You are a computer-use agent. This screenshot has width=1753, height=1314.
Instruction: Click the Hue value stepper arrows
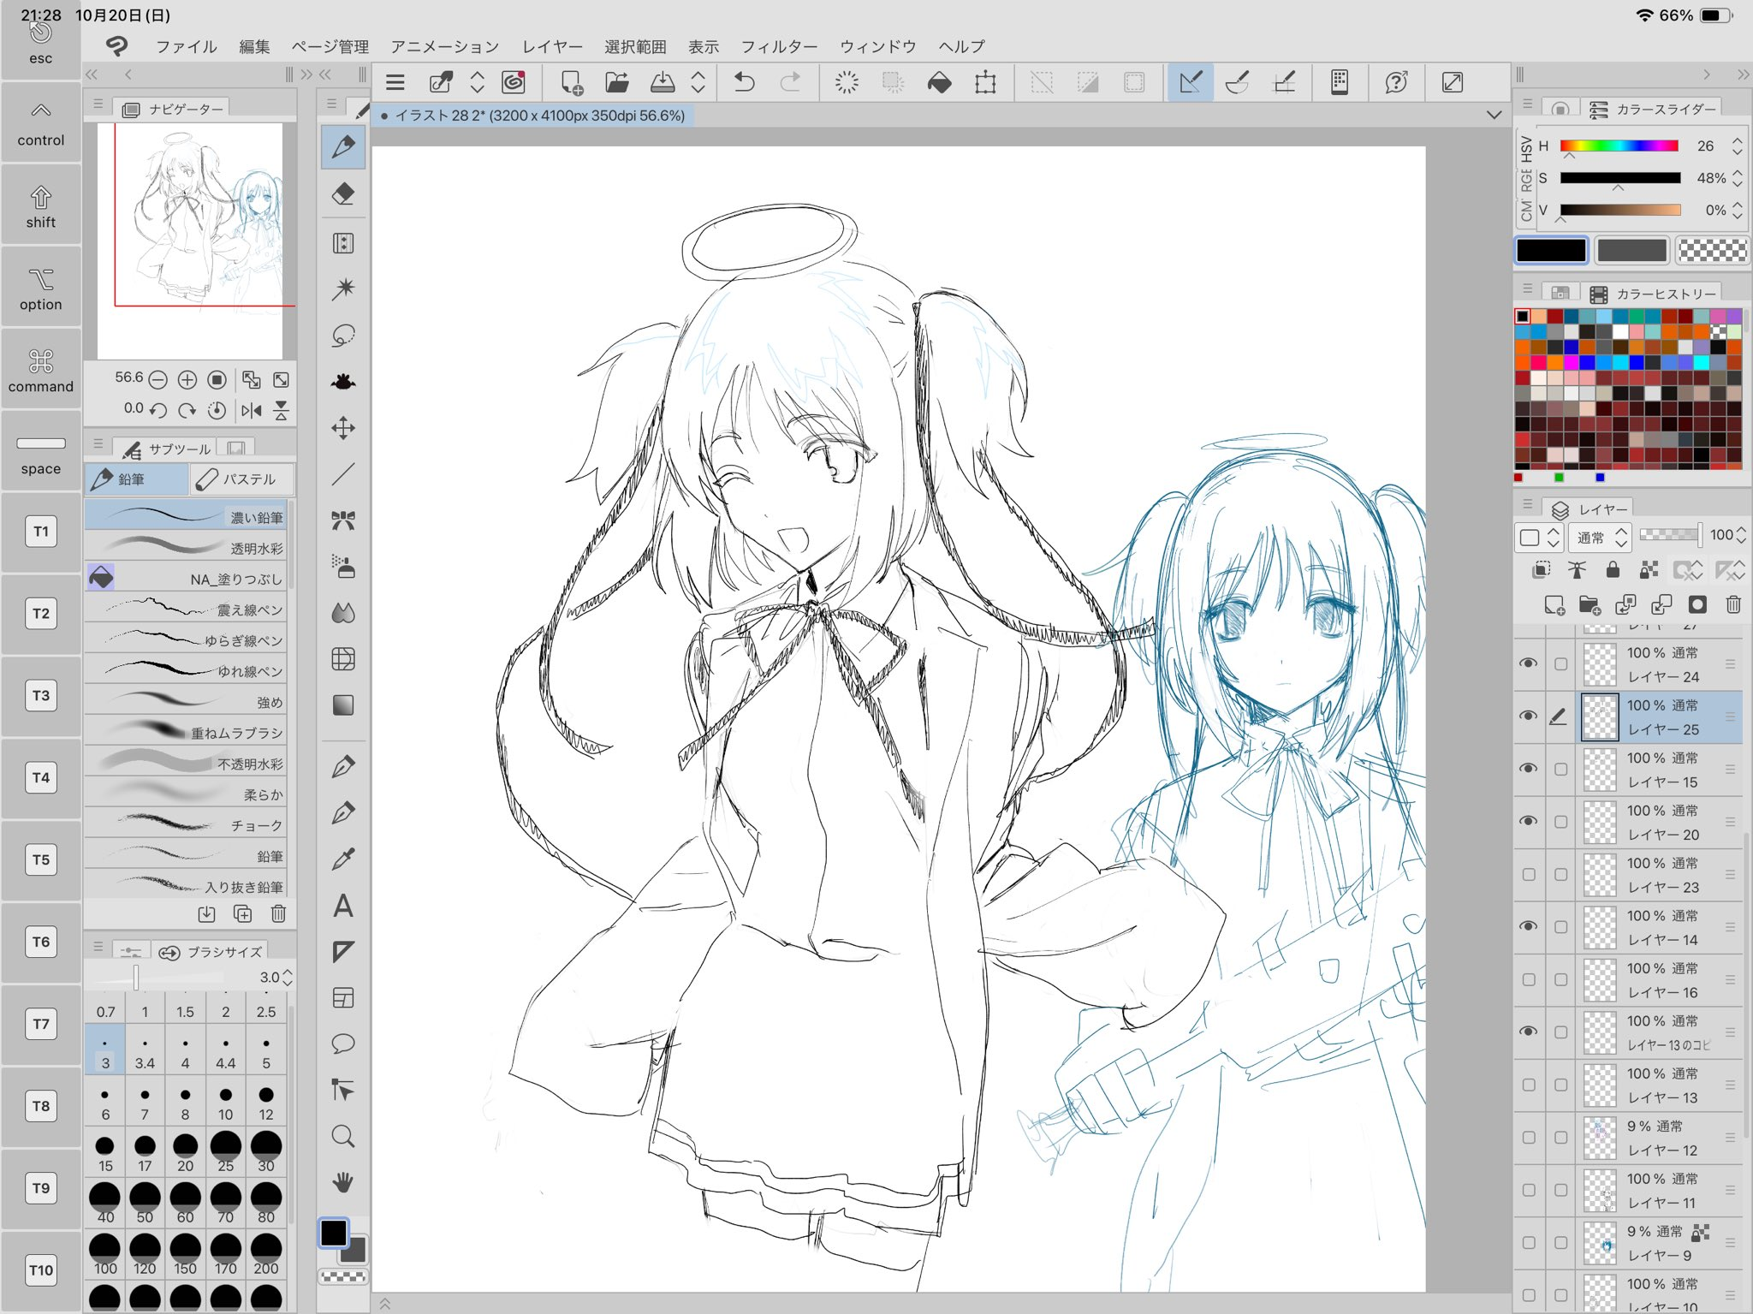(1737, 146)
